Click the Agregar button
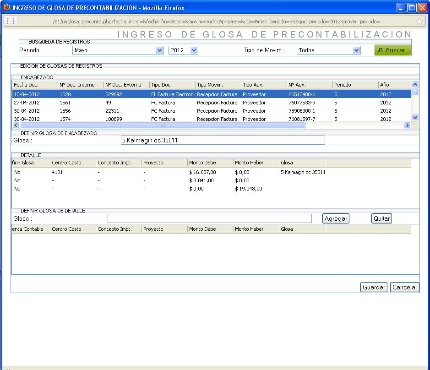 click(x=336, y=218)
